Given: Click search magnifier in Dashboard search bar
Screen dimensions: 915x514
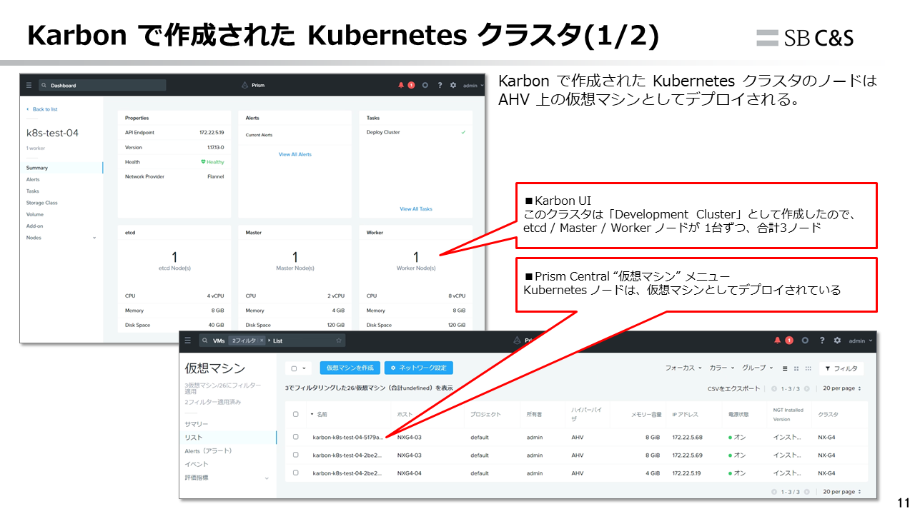Looking at the screenshot, I should (x=44, y=86).
